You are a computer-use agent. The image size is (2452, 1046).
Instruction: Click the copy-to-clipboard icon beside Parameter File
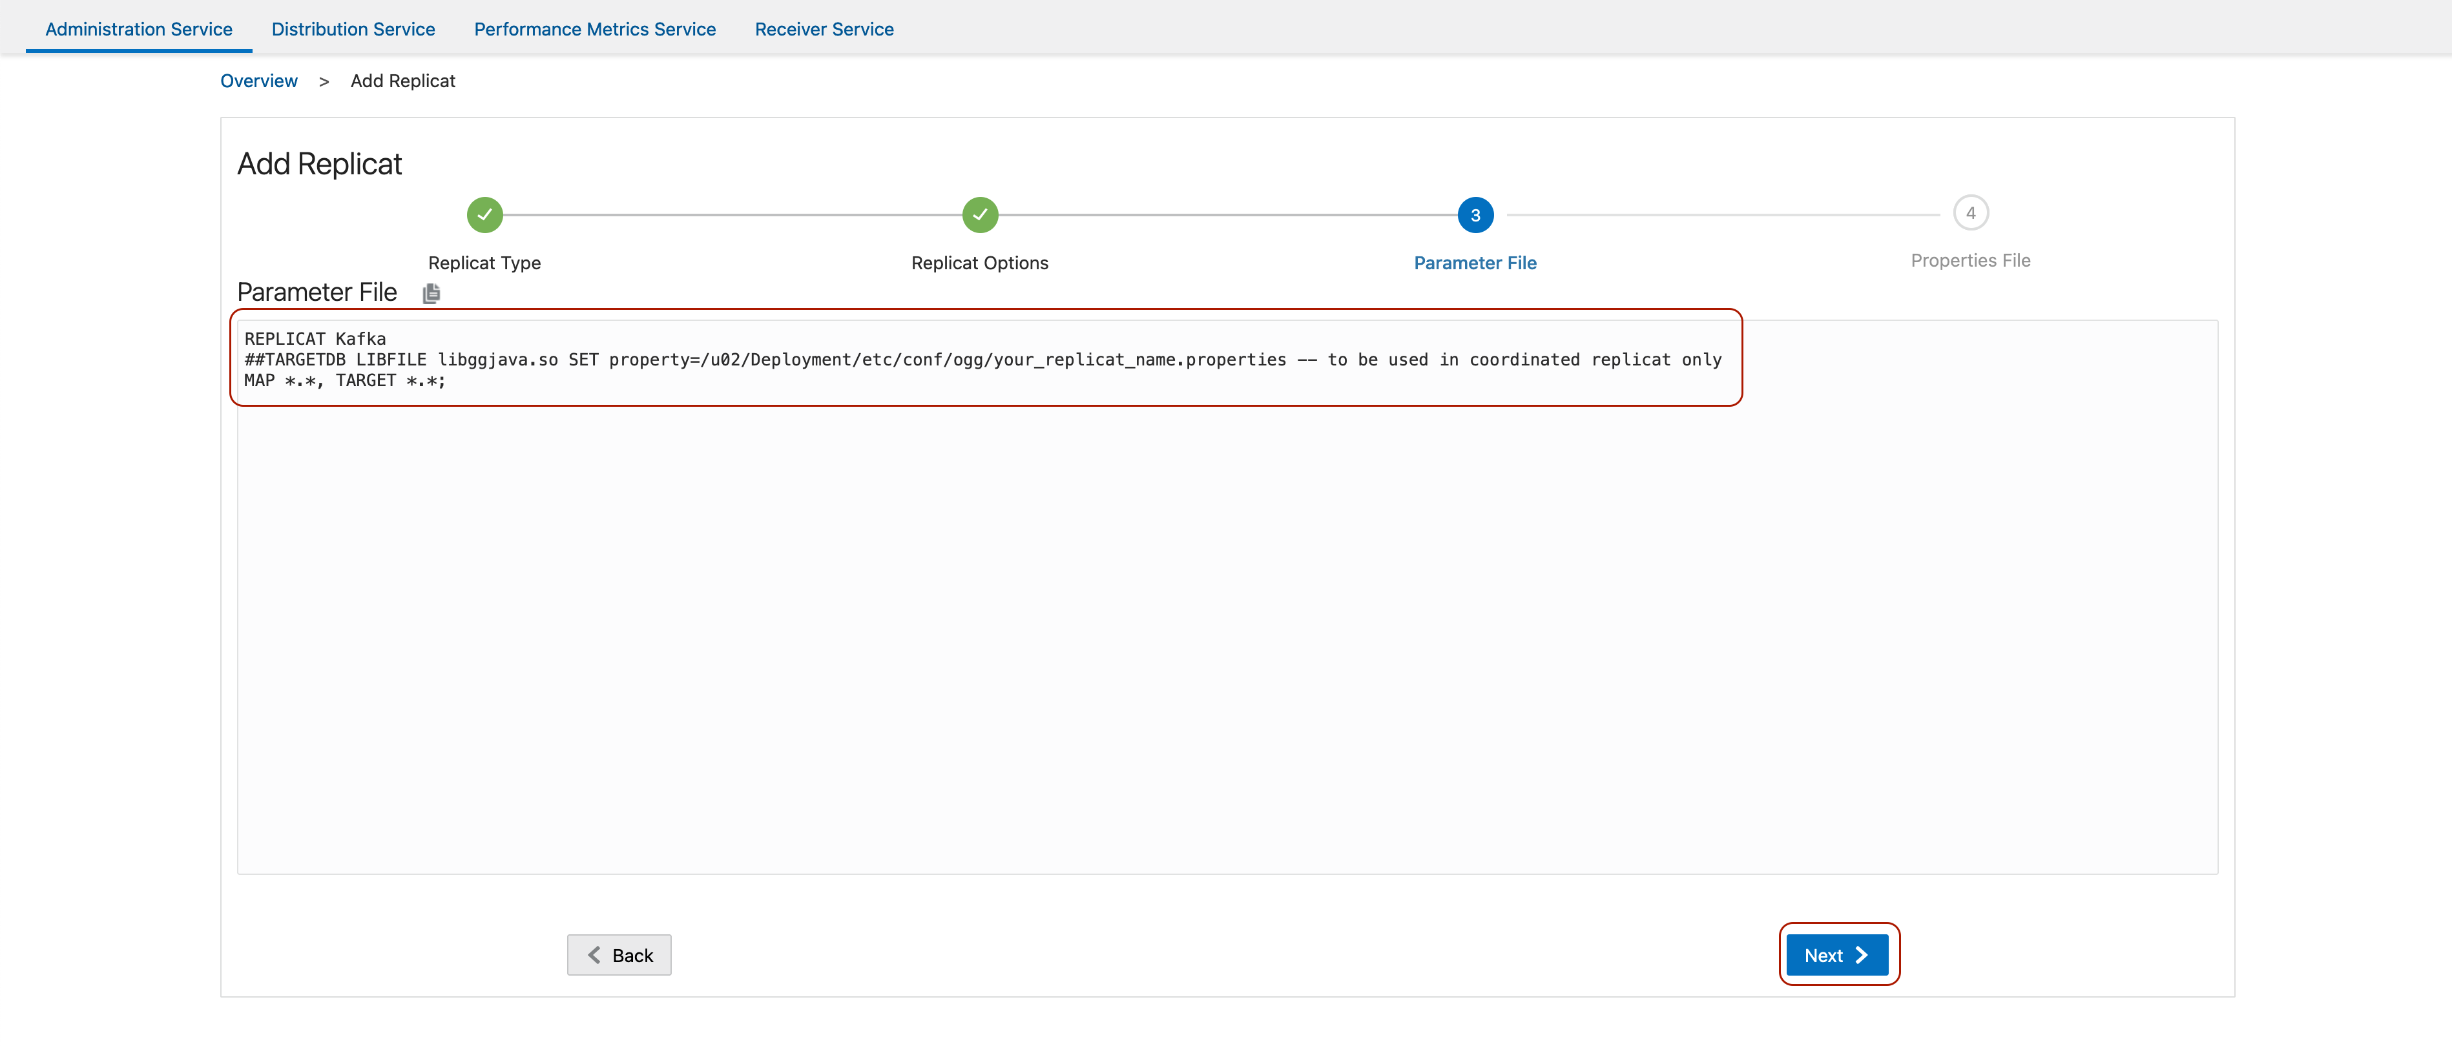(x=431, y=293)
